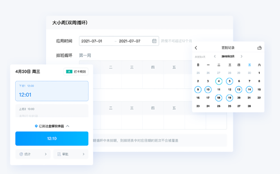Click the green A badge in punch rules
The height and width of the screenshot is (174, 280).
click(x=69, y=72)
